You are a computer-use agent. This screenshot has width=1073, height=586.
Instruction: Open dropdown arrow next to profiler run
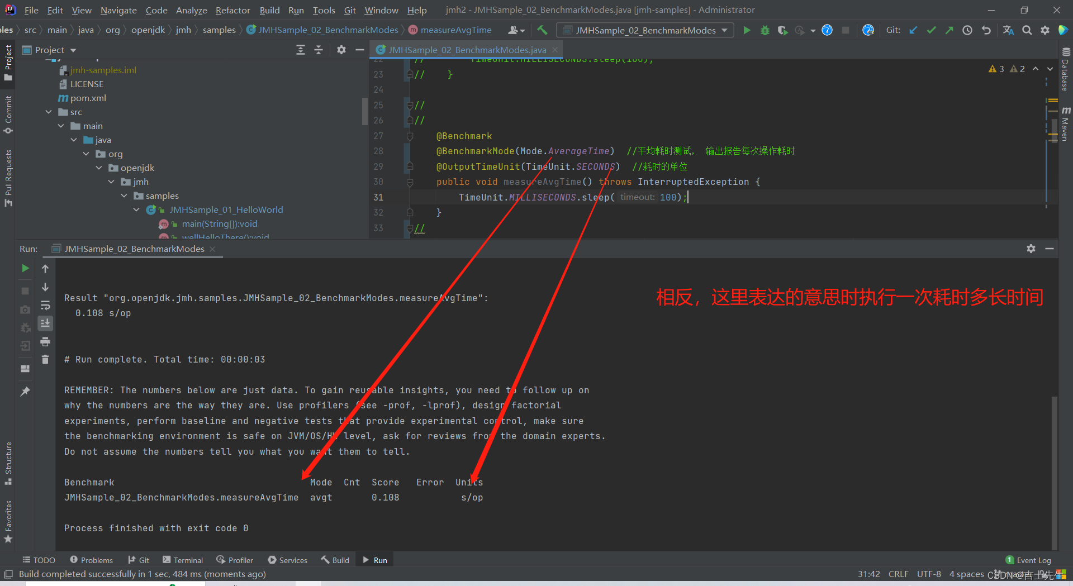coord(813,30)
